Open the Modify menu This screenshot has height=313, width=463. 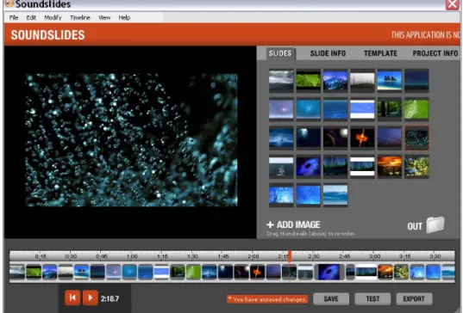pos(53,18)
